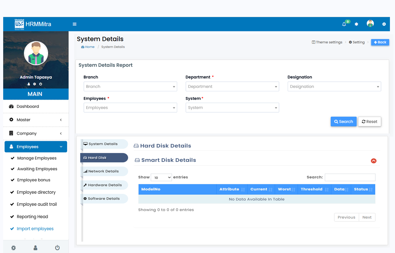Switch to the Network Details tab
Image resolution: width=395 pixels, height=253 pixels.
pos(104,171)
